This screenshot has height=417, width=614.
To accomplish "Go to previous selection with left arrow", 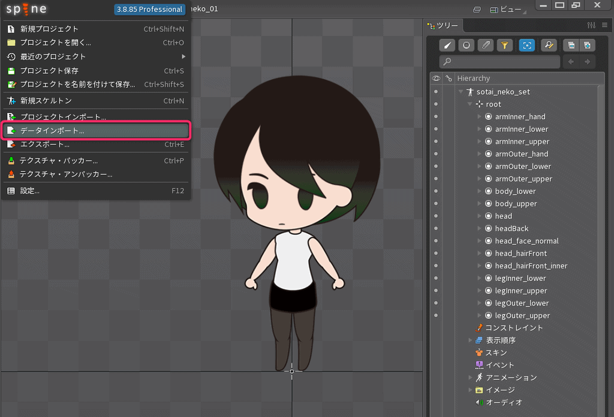I will pyautogui.click(x=571, y=62).
